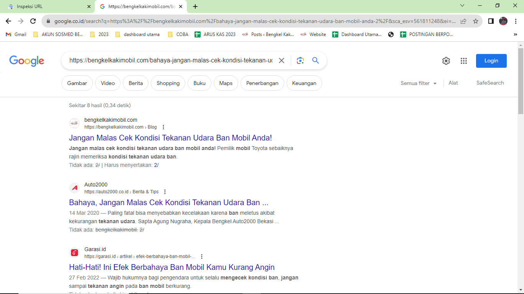Image resolution: width=524 pixels, height=294 pixels.
Task: Filter results by Penerbangan
Action: pos(262,83)
